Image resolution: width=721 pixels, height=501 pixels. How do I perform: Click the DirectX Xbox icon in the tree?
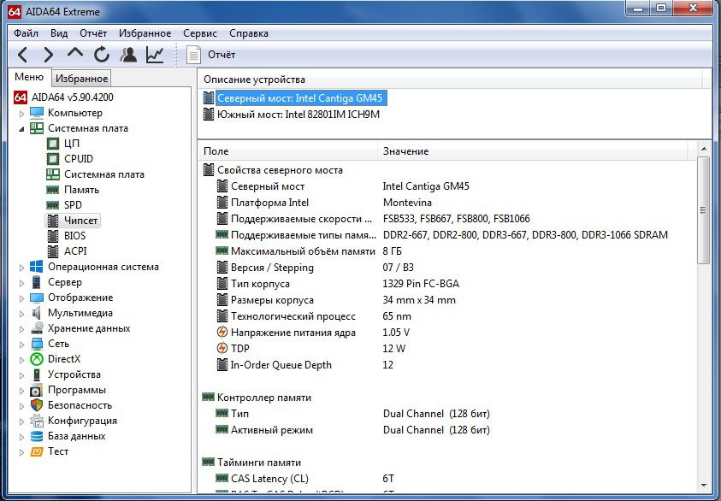[36, 359]
